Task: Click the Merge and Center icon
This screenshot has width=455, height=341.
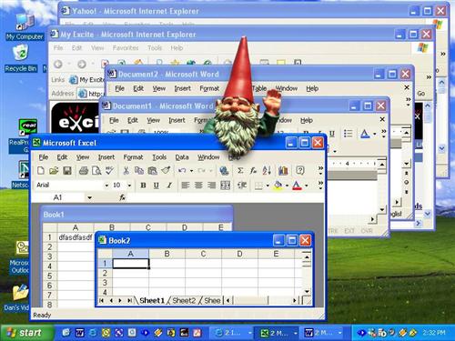Action: point(225,186)
